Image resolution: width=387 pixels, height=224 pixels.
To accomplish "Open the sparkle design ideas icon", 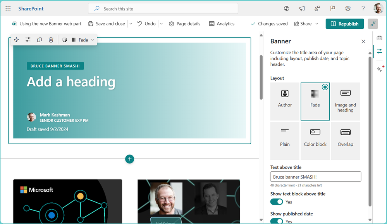I will (380, 69).
